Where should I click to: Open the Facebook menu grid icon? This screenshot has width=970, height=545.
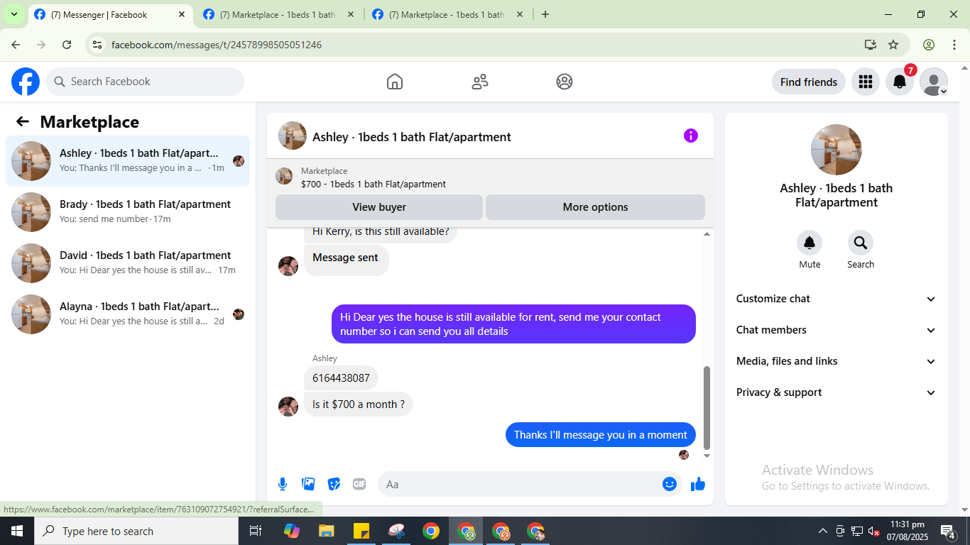pos(865,82)
